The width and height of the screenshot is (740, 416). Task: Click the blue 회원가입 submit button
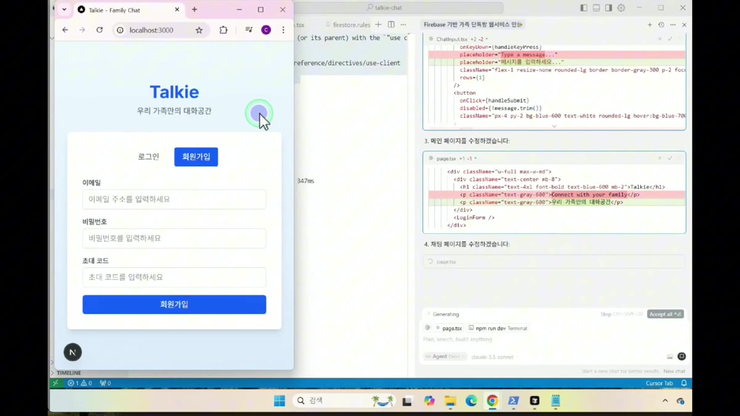click(x=175, y=304)
